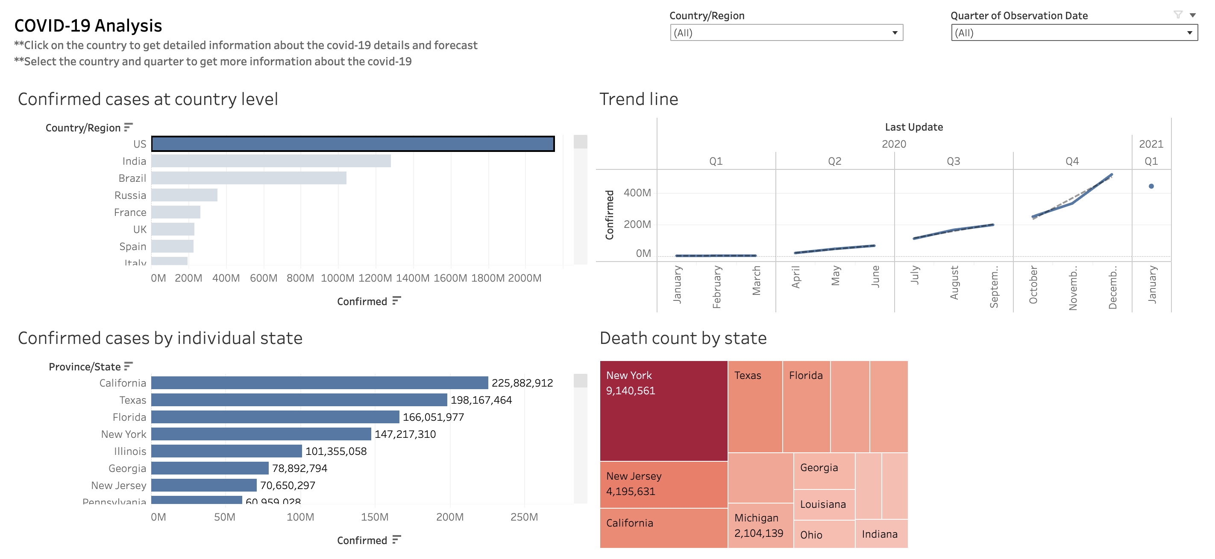This screenshot has width=1215, height=559.
Task: Open Quarter of Observation Date dropdown
Action: [1074, 32]
